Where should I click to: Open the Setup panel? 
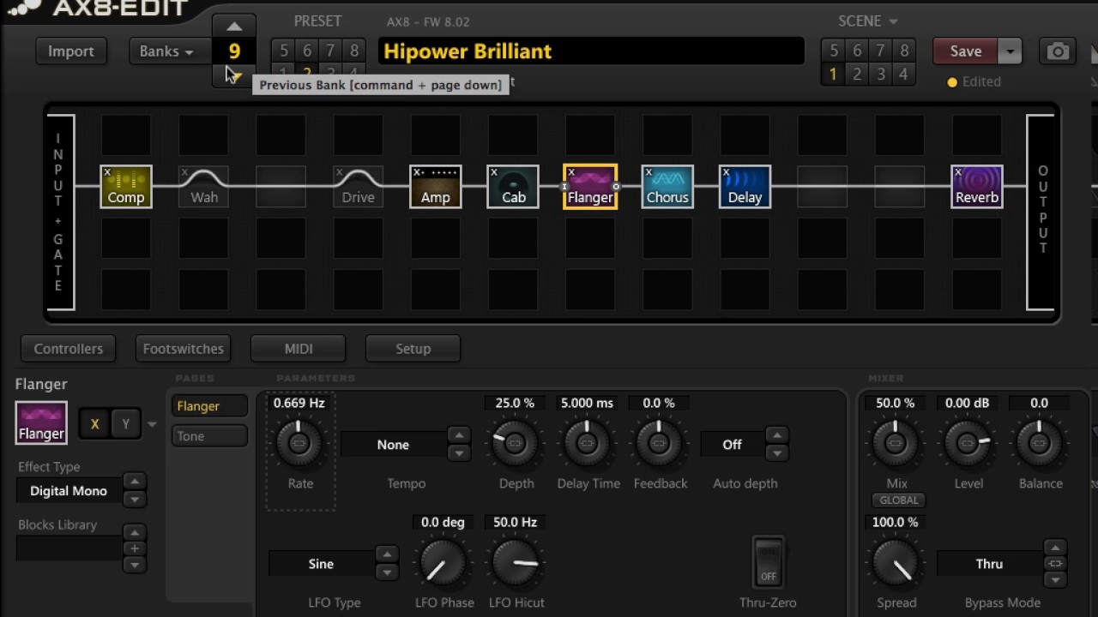413,349
